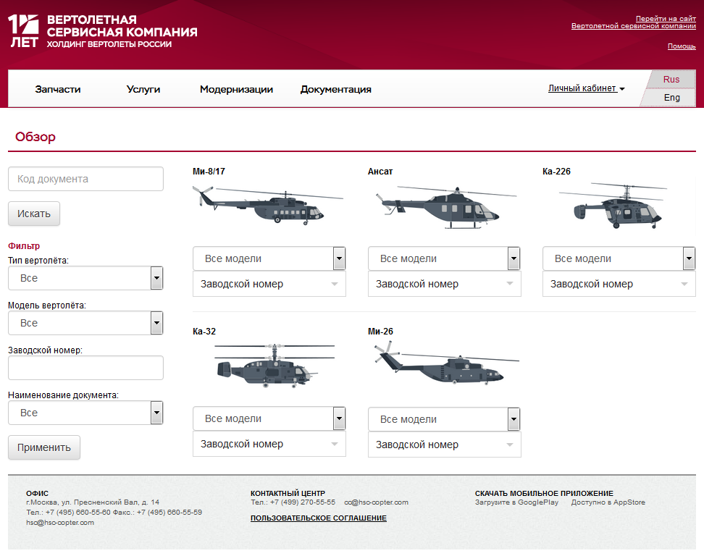Image resolution: width=704 pixels, height=556 pixels.
Task: Open the Наименование документа dropdown
Action: tap(85, 413)
